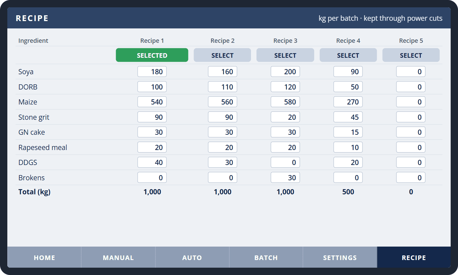This screenshot has width=458, height=275.
Task: Edit Soya amount in Recipe 4
Action: (x=348, y=71)
